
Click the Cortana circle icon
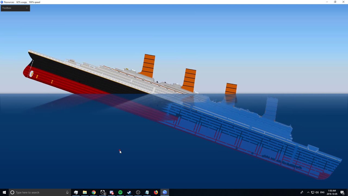(12, 192)
